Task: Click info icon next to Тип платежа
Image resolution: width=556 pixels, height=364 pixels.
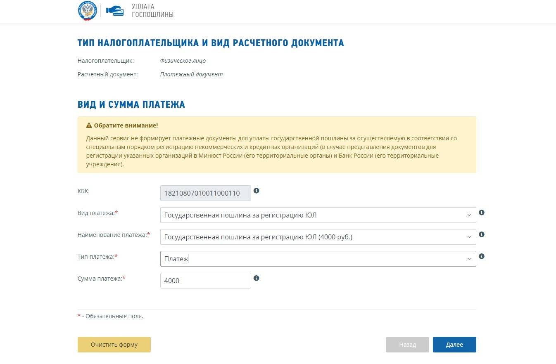Action: 481,256
